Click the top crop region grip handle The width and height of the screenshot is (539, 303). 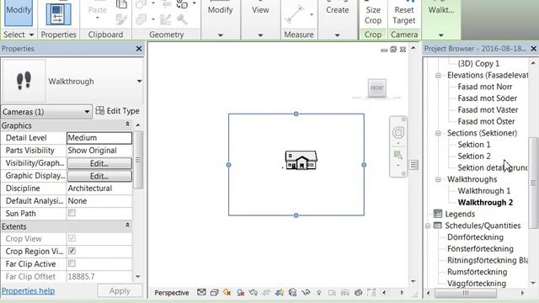click(x=296, y=114)
